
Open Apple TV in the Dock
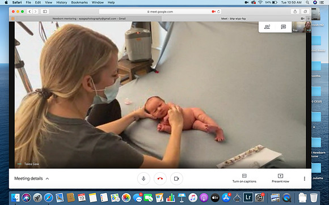point(215,198)
